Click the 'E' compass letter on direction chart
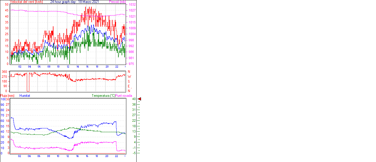 [x=129, y=86]
